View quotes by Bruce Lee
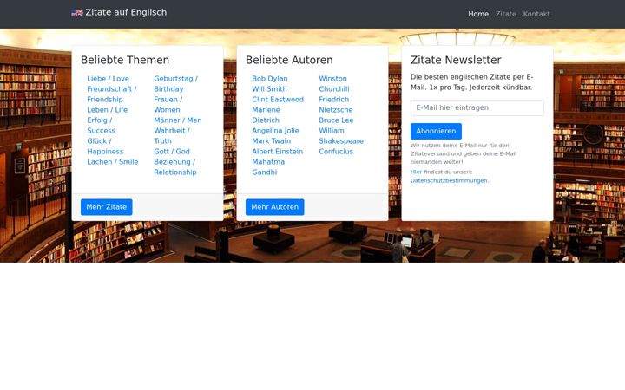Screen dimensions: 625x390 click(x=336, y=120)
